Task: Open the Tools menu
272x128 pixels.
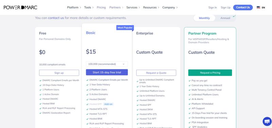Action: point(89,7)
